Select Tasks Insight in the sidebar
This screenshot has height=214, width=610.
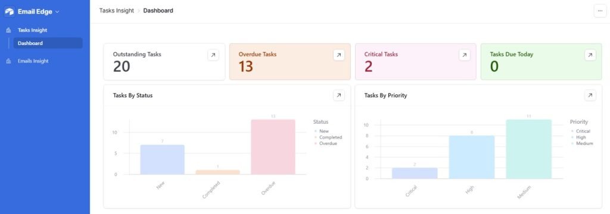point(32,30)
